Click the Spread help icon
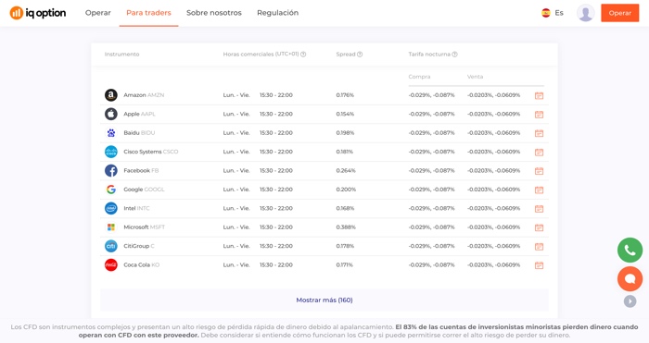This screenshot has height=343, width=649. [360, 55]
